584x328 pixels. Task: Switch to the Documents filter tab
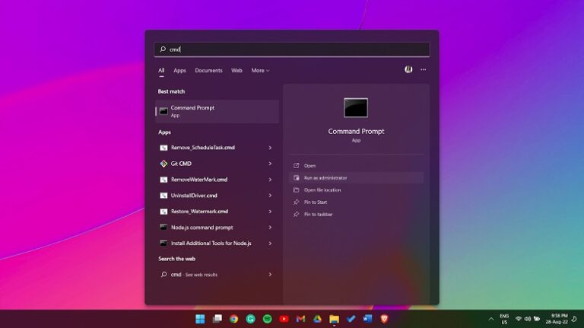208,71
